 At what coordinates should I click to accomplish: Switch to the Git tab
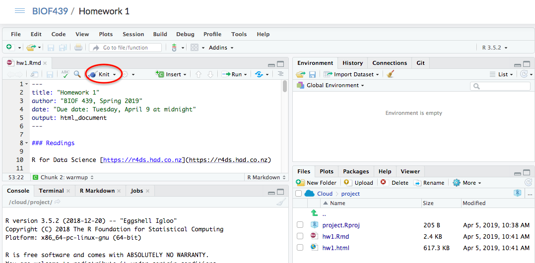(x=421, y=63)
